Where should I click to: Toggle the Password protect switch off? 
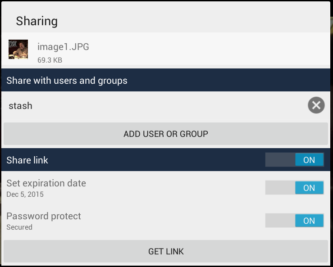click(x=294, y=221)
